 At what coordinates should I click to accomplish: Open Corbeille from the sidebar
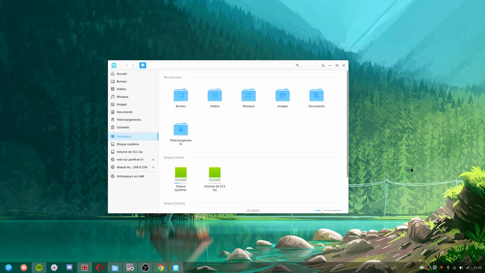tap(123, 127)
